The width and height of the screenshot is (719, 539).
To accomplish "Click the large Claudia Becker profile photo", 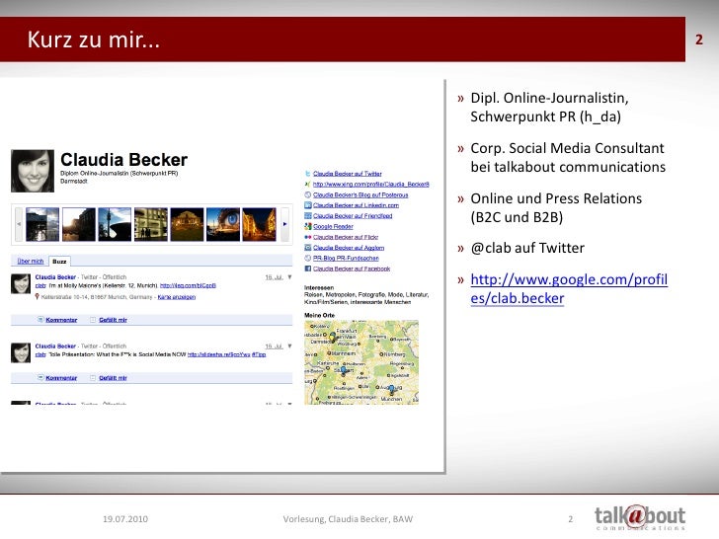I will (33, 171).
